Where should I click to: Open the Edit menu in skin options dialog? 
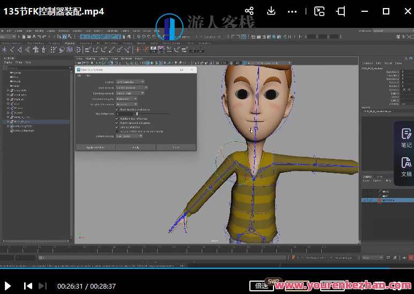pyautogui.click(x=79, y=75)
